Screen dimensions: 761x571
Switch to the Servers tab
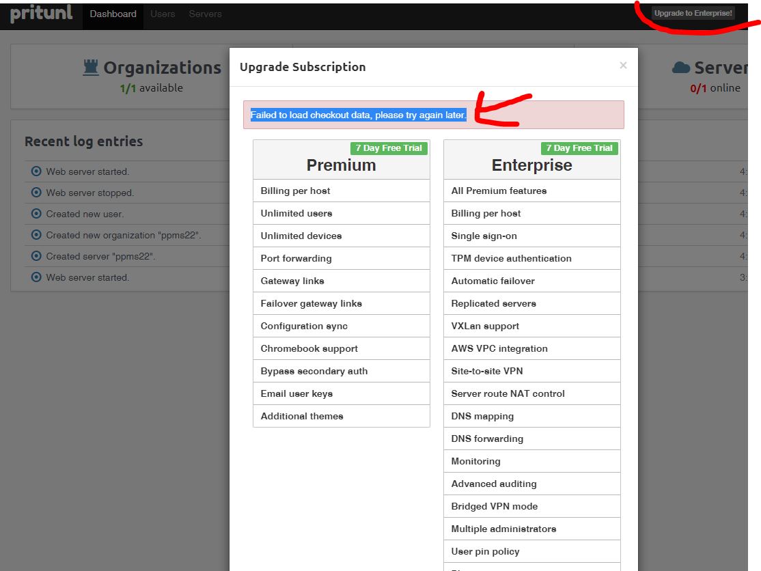pyautogui.click(x=206, y=14)
